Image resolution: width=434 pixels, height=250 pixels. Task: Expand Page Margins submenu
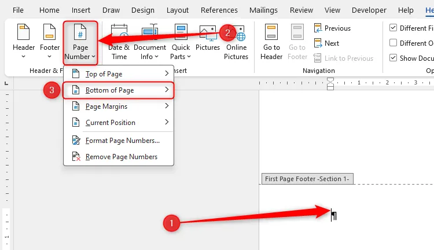pos(119,106)
